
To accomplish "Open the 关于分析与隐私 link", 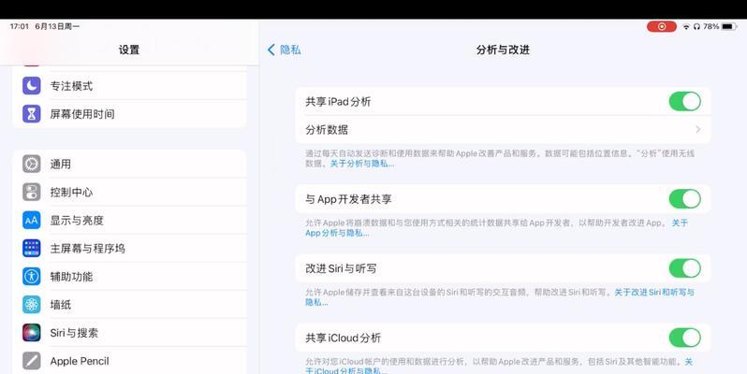I will tap(362, 164).
